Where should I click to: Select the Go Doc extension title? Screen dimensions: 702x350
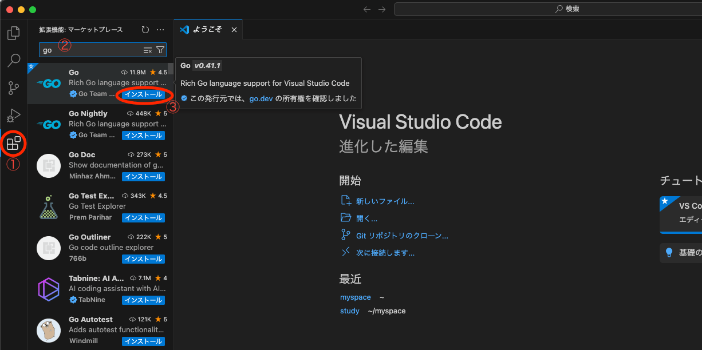tap(82, 155)
